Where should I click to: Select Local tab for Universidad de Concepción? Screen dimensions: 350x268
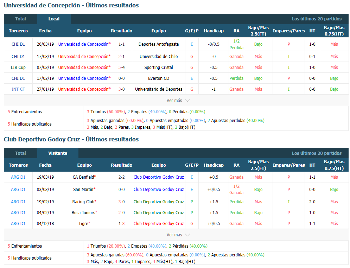coord(54,19)
